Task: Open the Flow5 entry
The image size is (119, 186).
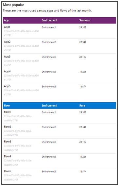Action: (8, 171)
